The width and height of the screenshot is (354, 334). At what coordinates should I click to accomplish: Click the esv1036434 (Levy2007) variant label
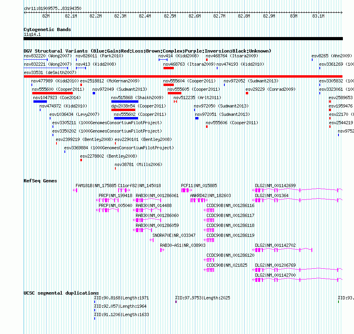pos(74,114)
